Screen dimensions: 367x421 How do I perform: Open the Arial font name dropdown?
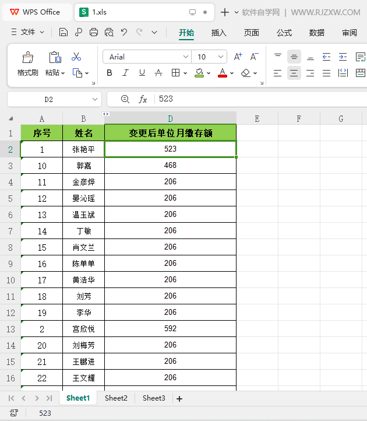tap(185, 57)
